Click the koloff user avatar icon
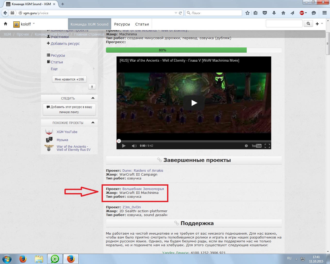The image size is (330, 264). click(x=16, y=24)
